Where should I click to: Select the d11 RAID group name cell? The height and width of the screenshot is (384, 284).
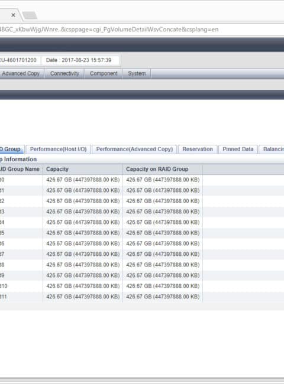21,297
